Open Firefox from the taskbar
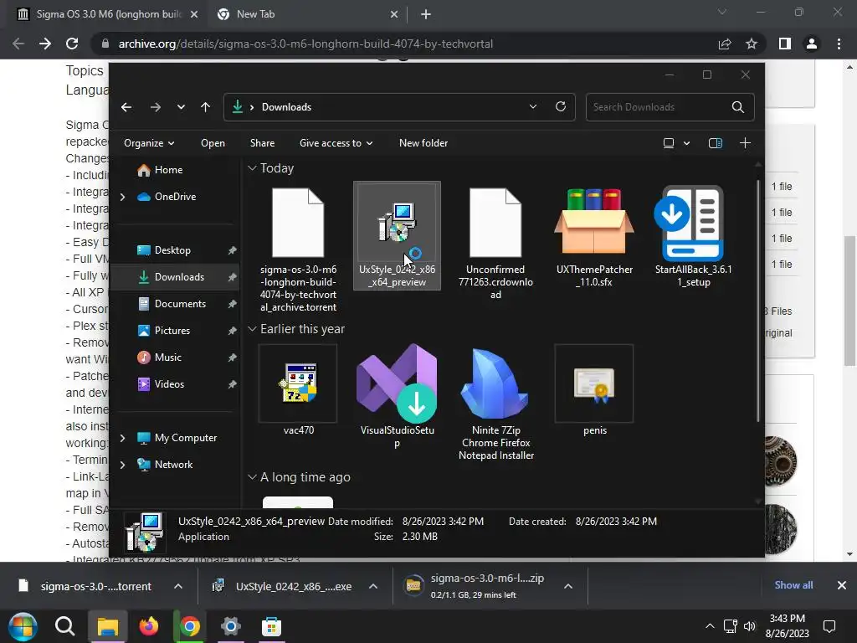 click(149, 626)
